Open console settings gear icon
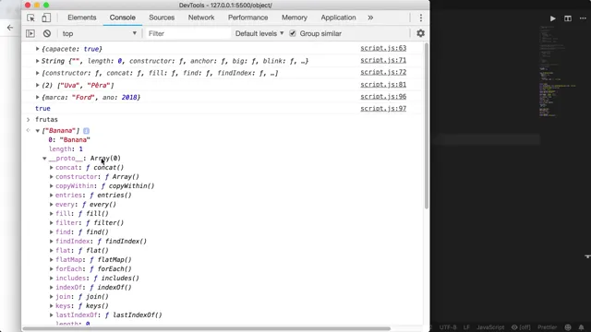Image resolution: width=591 pixels, height=332 pixels. (421, 33)
